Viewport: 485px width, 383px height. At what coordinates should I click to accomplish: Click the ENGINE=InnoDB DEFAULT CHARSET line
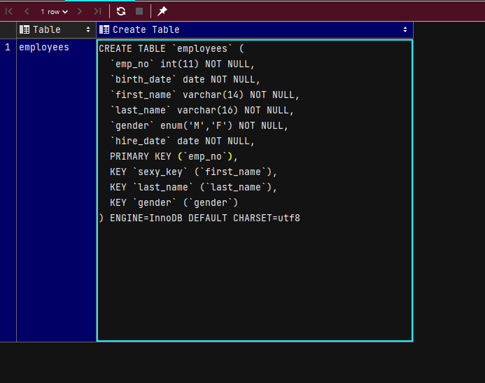199,218
